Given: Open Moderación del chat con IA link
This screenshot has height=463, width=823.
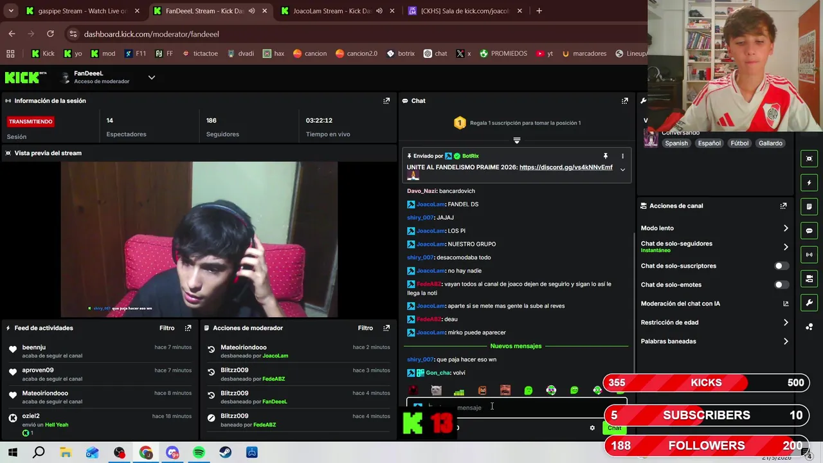Looking at the screenshot, I should click(786, 304).
